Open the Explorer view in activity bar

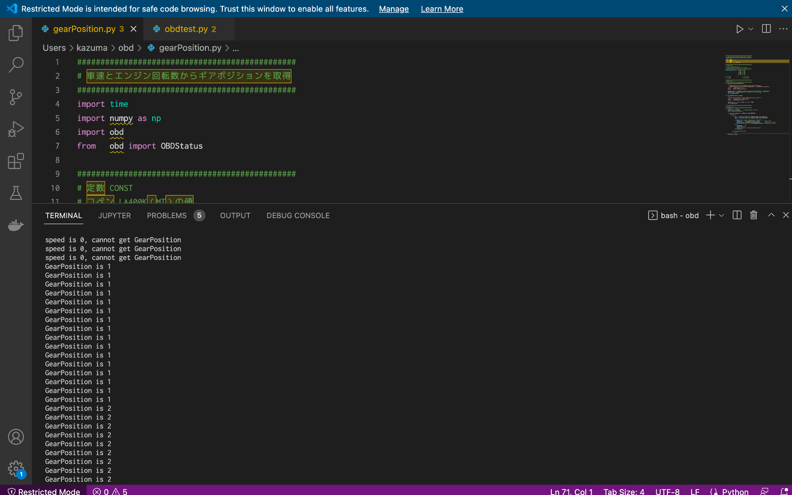pyautogui.click(x=16, y=33)
